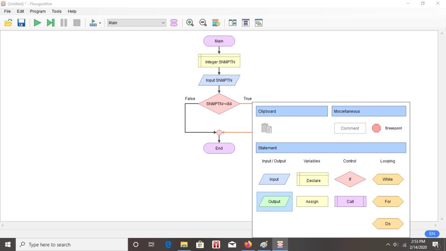Save the flowchart with the floppy disk icon
Viewport: 446px width, 251px height.
pos(21,23)
